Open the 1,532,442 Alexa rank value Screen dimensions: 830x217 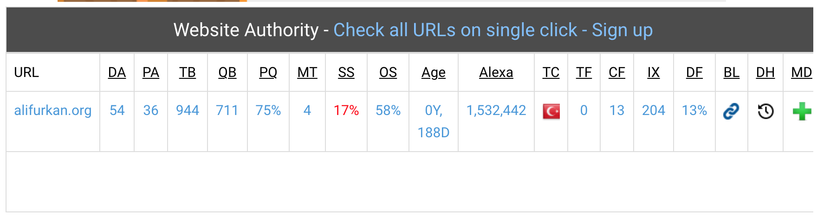[496, 110]
